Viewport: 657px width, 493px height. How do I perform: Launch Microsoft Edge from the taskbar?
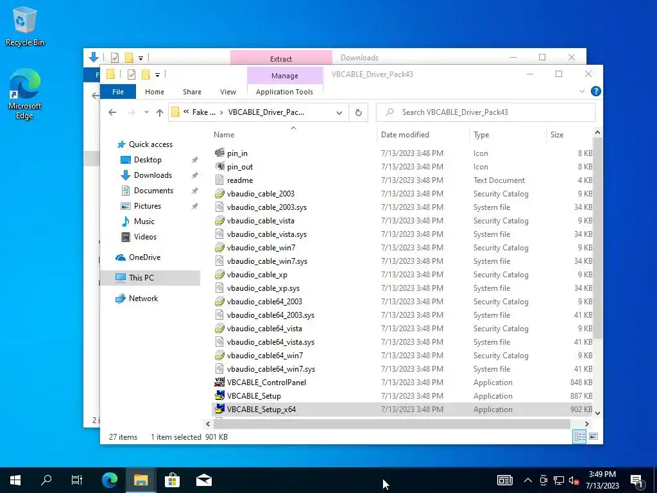pyautogui.click(x=110, y=480)
